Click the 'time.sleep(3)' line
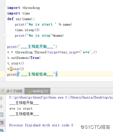This screenshot has width=113, height=132. (27, 30)
